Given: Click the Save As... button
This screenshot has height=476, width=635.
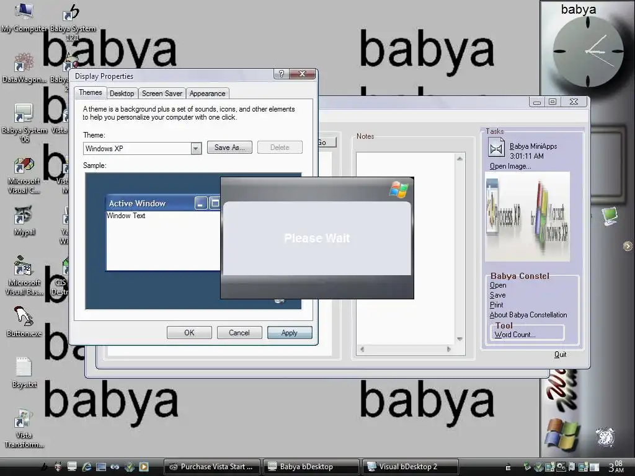Looking at the screenshot, I should pyautogui.click(x=229, y=148).
